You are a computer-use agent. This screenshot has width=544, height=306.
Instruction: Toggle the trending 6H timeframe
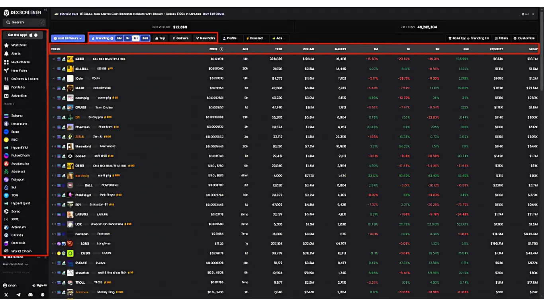click(x=136, y=38)
